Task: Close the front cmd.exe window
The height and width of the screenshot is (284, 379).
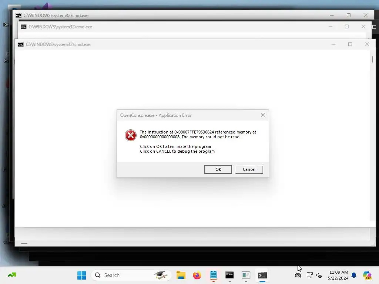Action: click(367, 44)
